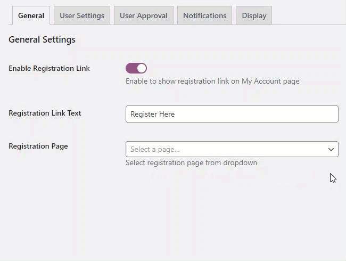Screen dimensions: 346x261
Task: Click the white knob of the registration switch
Action: (x=141, y=68)
